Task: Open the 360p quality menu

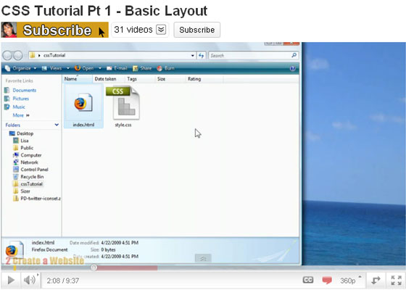Action: pos(350,281)
